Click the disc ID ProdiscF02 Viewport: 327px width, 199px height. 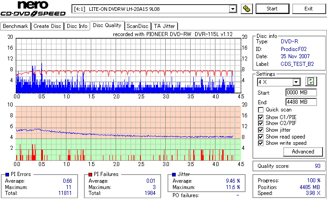(x=294, y=49)
